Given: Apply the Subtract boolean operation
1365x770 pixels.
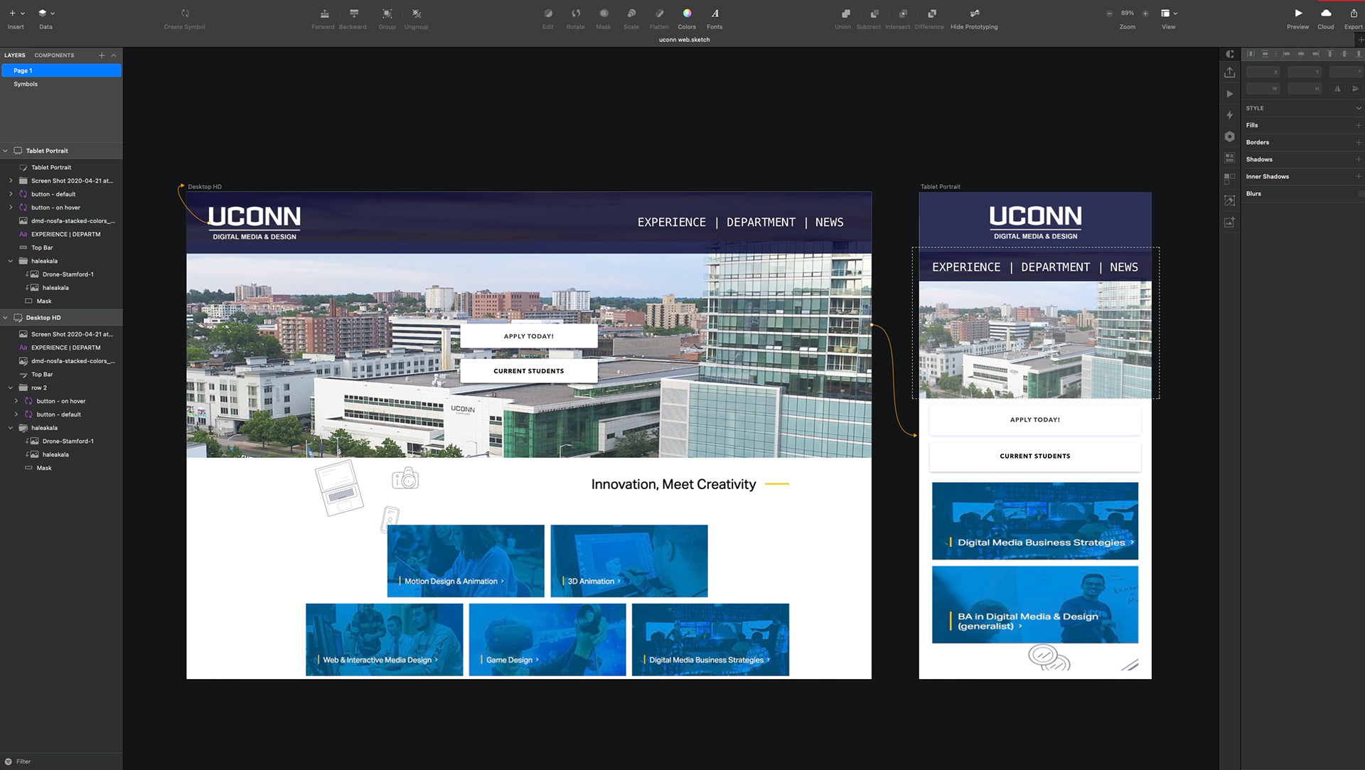Looking at the screenshot, I should click(x=874, y=14).
